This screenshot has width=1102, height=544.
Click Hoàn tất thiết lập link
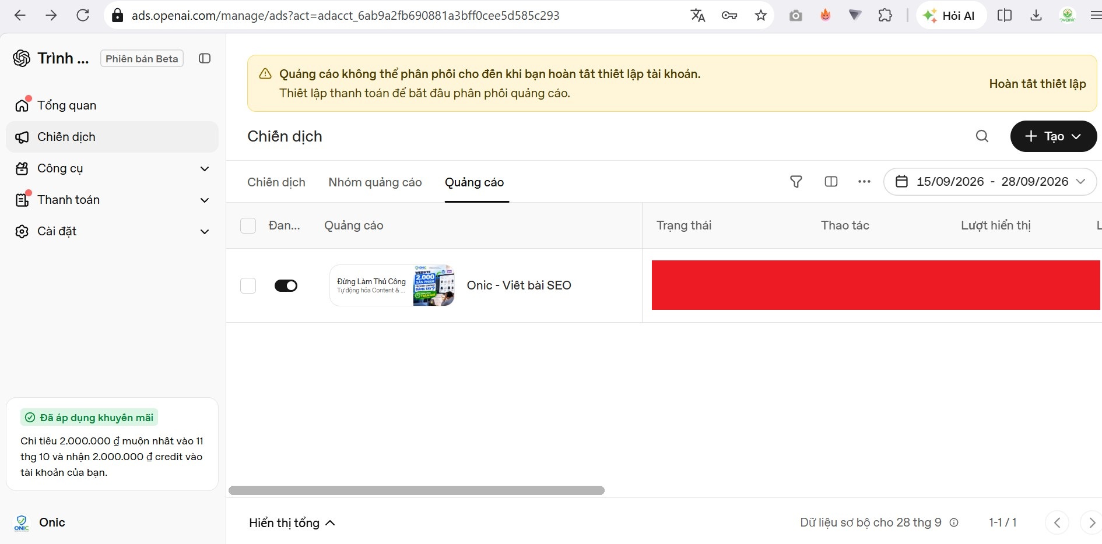[1037, 84]
